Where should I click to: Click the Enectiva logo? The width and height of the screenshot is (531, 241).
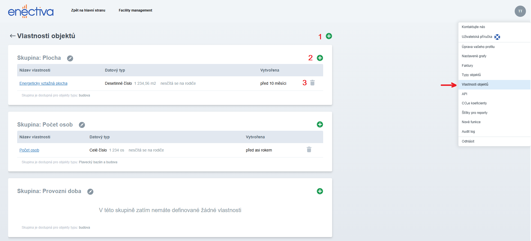(31, 12)
